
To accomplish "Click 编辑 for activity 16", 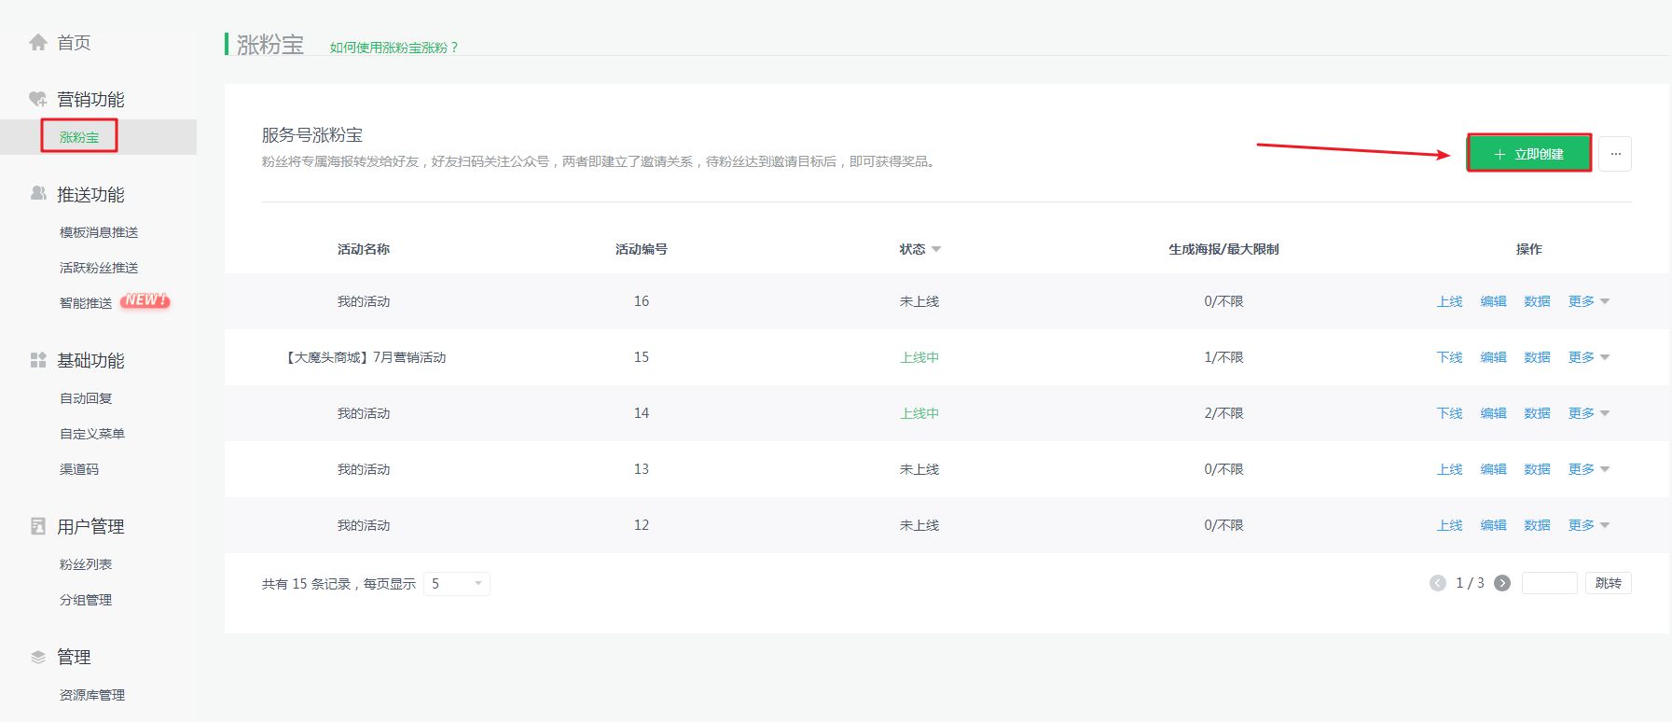I will [1494, 301].
